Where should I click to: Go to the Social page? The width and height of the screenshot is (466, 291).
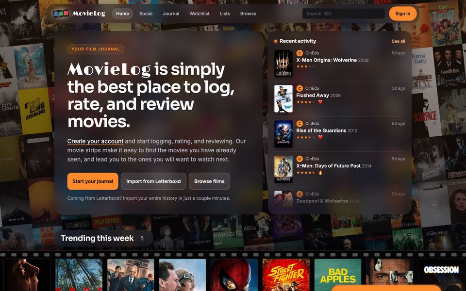click(x=146, y=14)
